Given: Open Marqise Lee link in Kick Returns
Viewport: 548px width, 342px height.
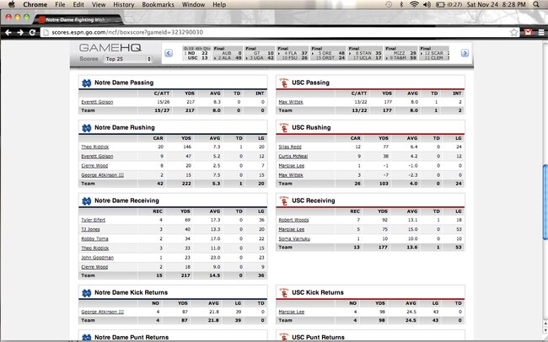Looking at the screenshot, I should pyautogui.click(x=292, y=312).
